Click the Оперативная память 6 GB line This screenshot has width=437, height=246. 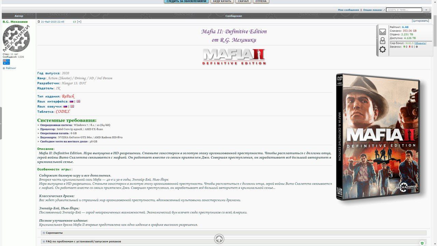coord(57,133)
